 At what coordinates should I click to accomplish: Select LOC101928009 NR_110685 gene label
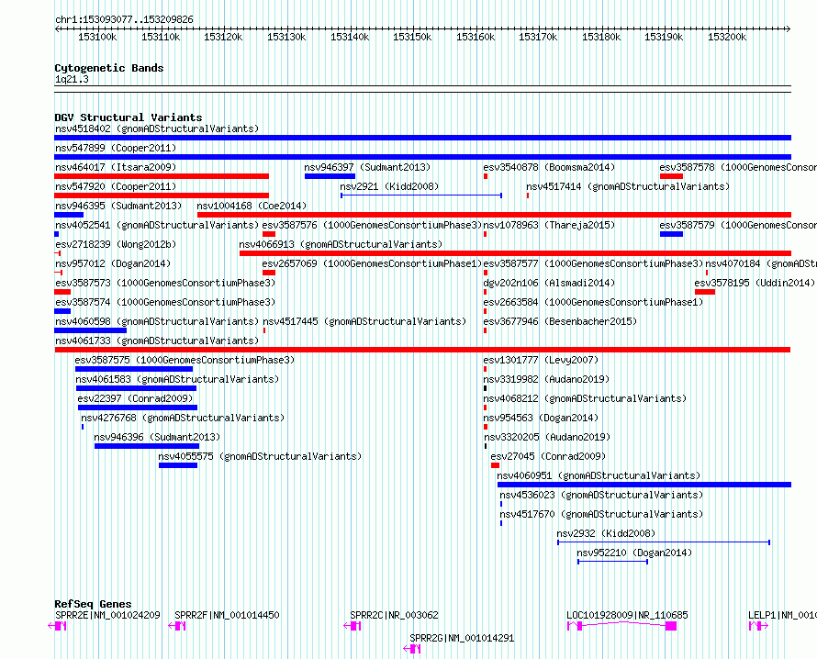[627, 615]
